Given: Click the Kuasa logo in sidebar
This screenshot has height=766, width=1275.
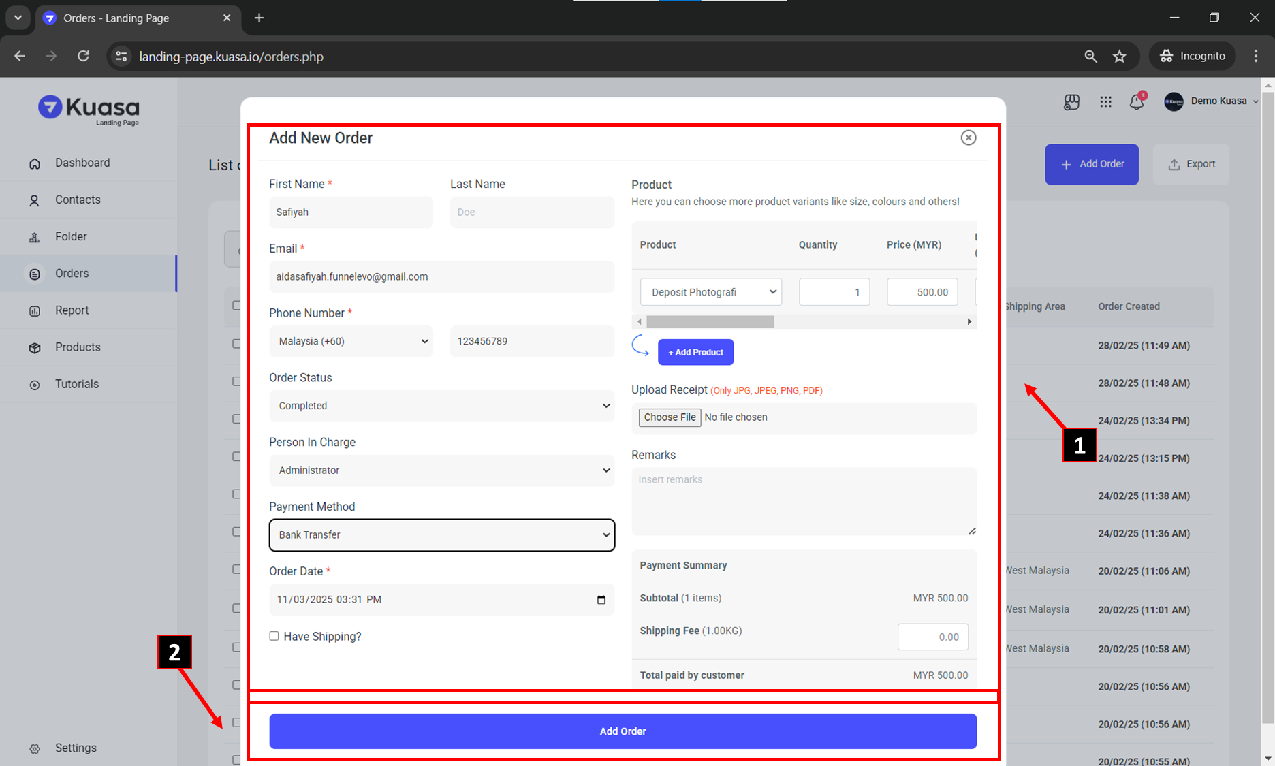Looking at the screenshot, I should pos(89,110).
